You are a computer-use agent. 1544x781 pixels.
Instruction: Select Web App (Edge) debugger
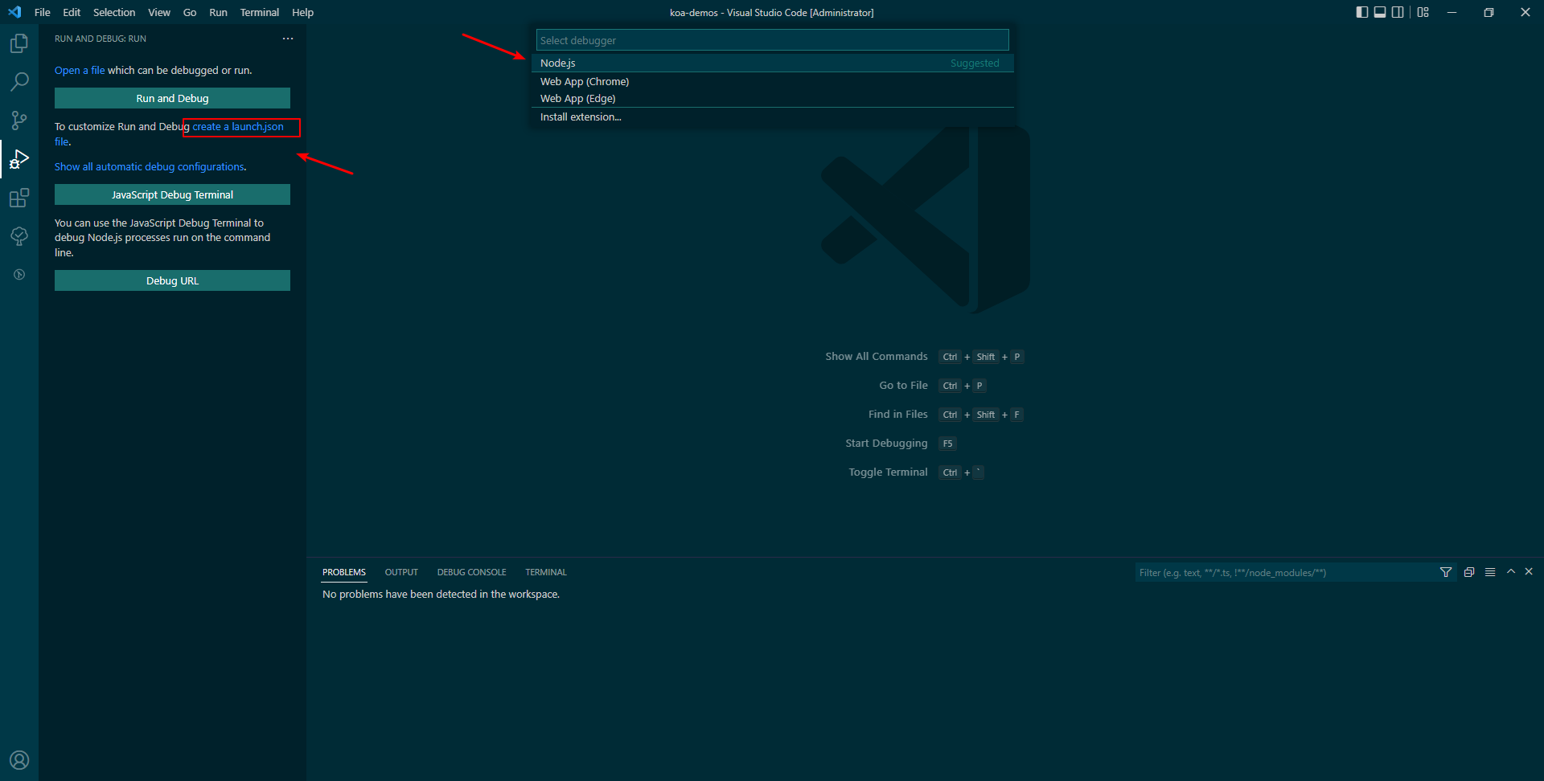772,98
